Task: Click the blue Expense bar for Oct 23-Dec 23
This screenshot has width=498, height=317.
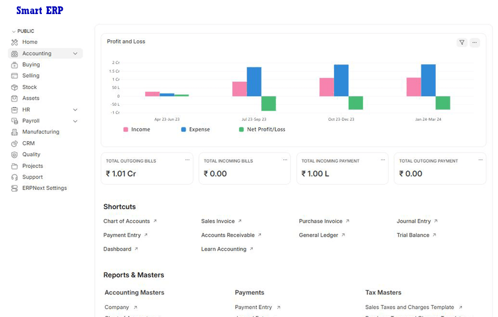Action: tap(341, 80)
